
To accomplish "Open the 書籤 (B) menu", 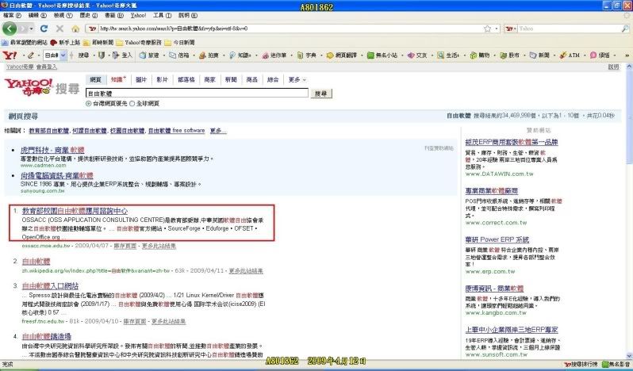I will tap(114, 15).
